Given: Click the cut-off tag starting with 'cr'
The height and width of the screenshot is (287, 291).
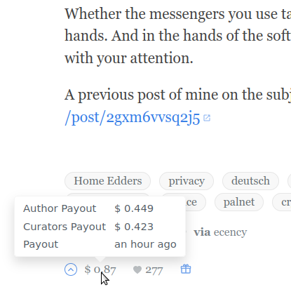Looking at the screenshot, I should coord(282,202).
